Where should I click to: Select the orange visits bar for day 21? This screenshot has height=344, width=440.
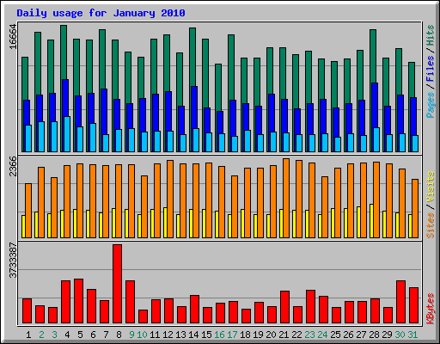tap(286, 198)
